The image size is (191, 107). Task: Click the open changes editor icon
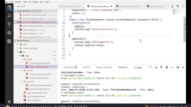[172, 6]
